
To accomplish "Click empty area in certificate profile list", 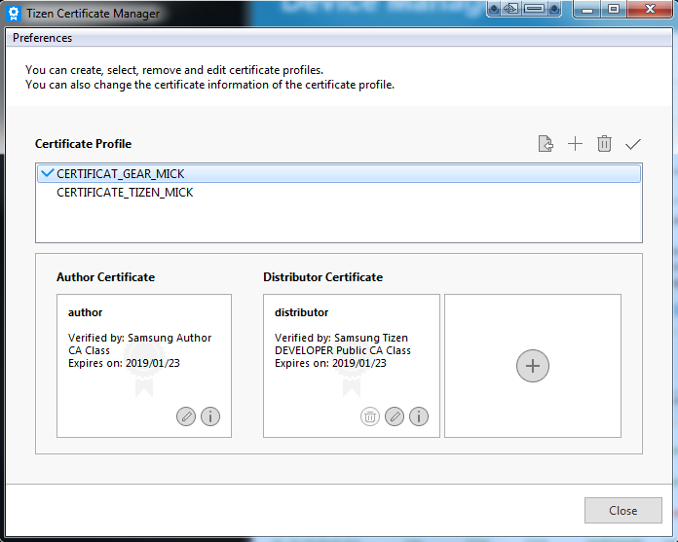I will (x=338, y=222).
